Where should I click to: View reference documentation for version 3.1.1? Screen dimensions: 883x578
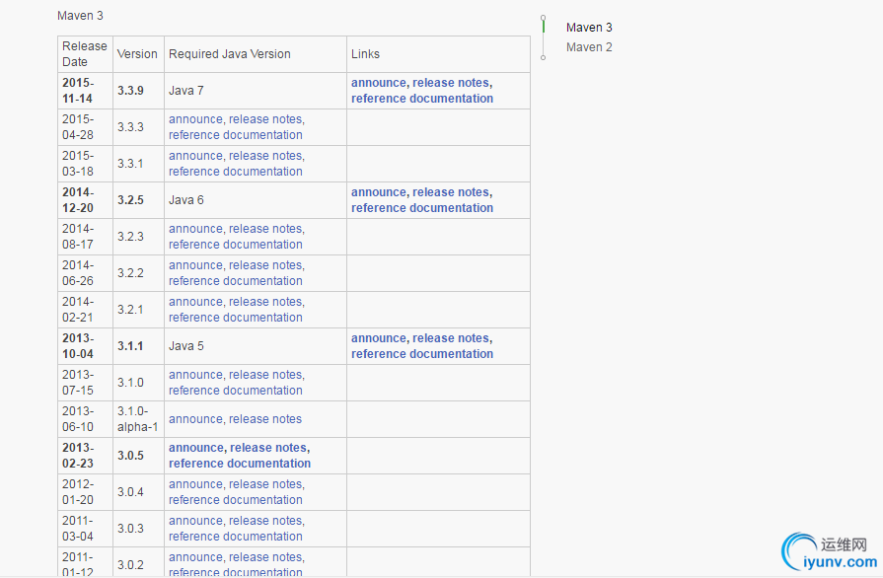pyautogui.click(x=422, y=354)
